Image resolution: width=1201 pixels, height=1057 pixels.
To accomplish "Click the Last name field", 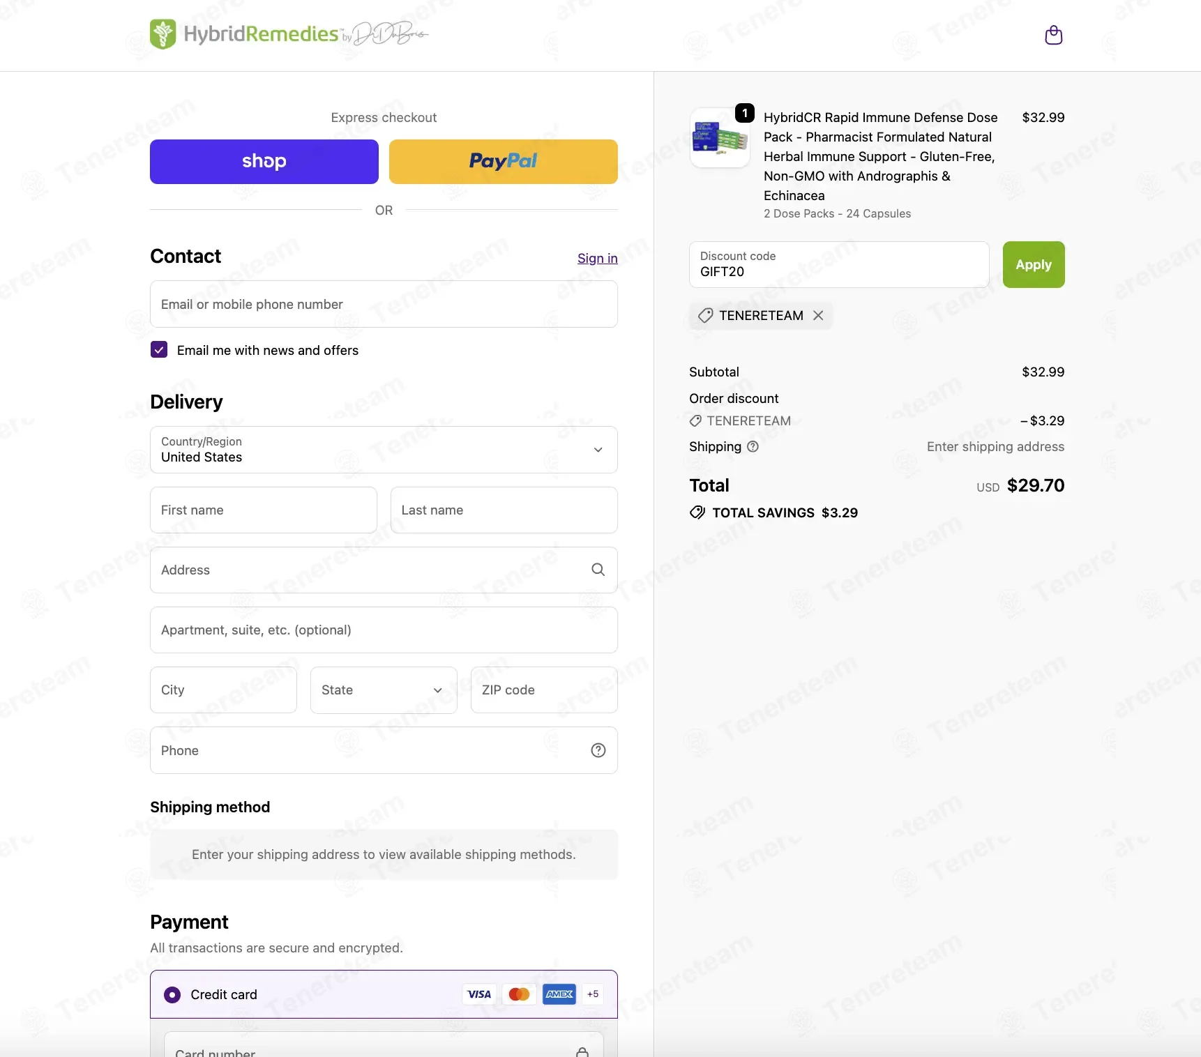I will (x=504, y=510).
